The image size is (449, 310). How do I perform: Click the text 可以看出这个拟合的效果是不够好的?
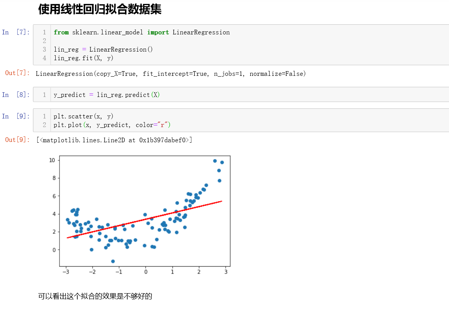point(95,296)
